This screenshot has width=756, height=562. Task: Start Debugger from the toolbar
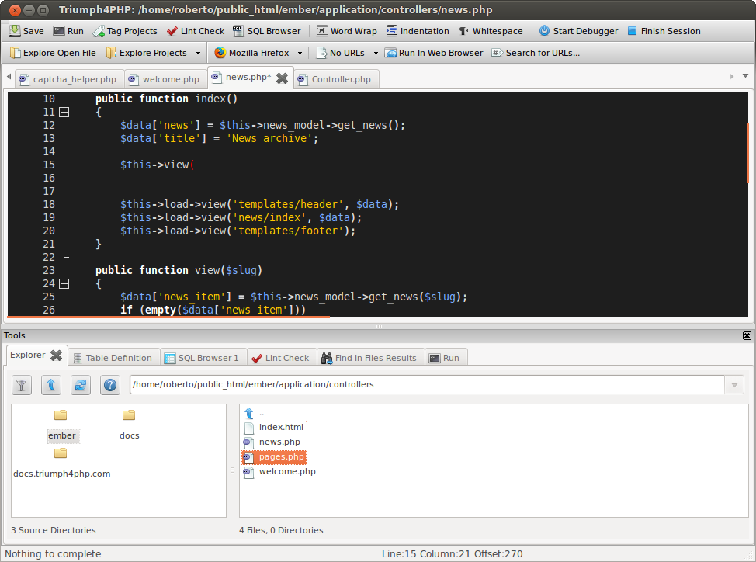point(578,31)
